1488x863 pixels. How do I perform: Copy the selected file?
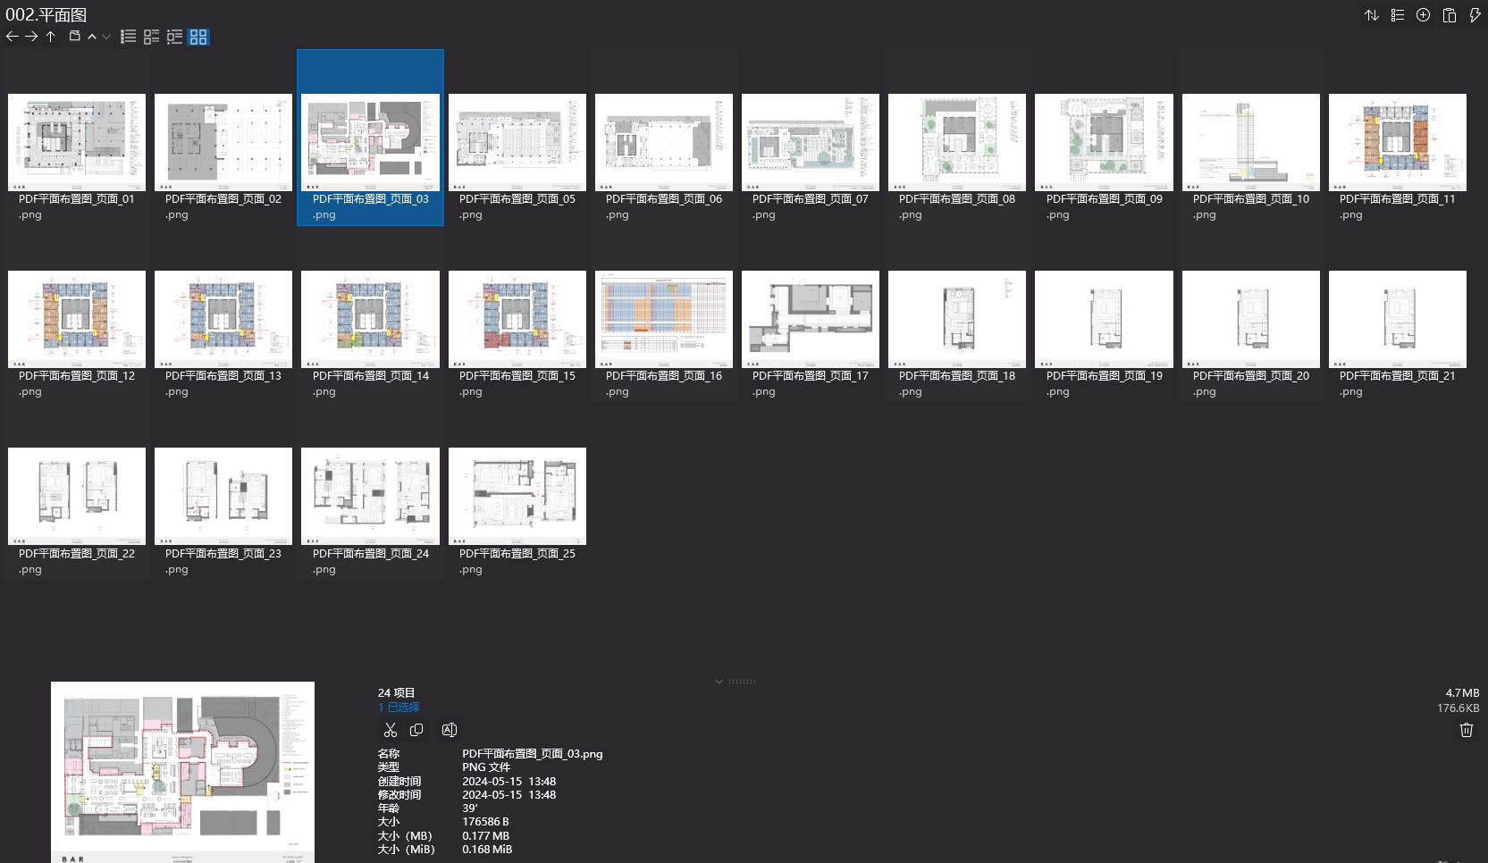coord(416,730)
